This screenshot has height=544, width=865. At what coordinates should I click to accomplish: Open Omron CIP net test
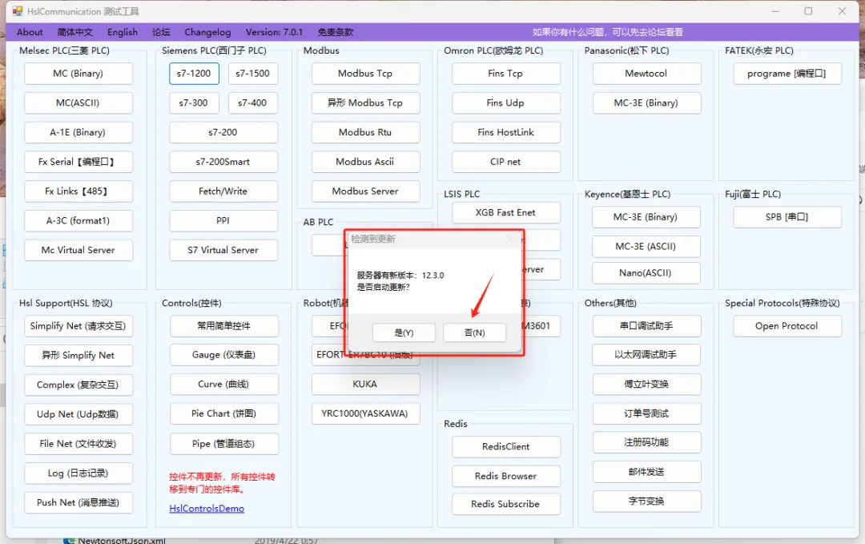[506, 162]
